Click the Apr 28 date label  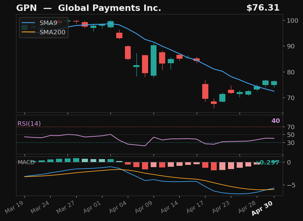click(x=247, y=207)
